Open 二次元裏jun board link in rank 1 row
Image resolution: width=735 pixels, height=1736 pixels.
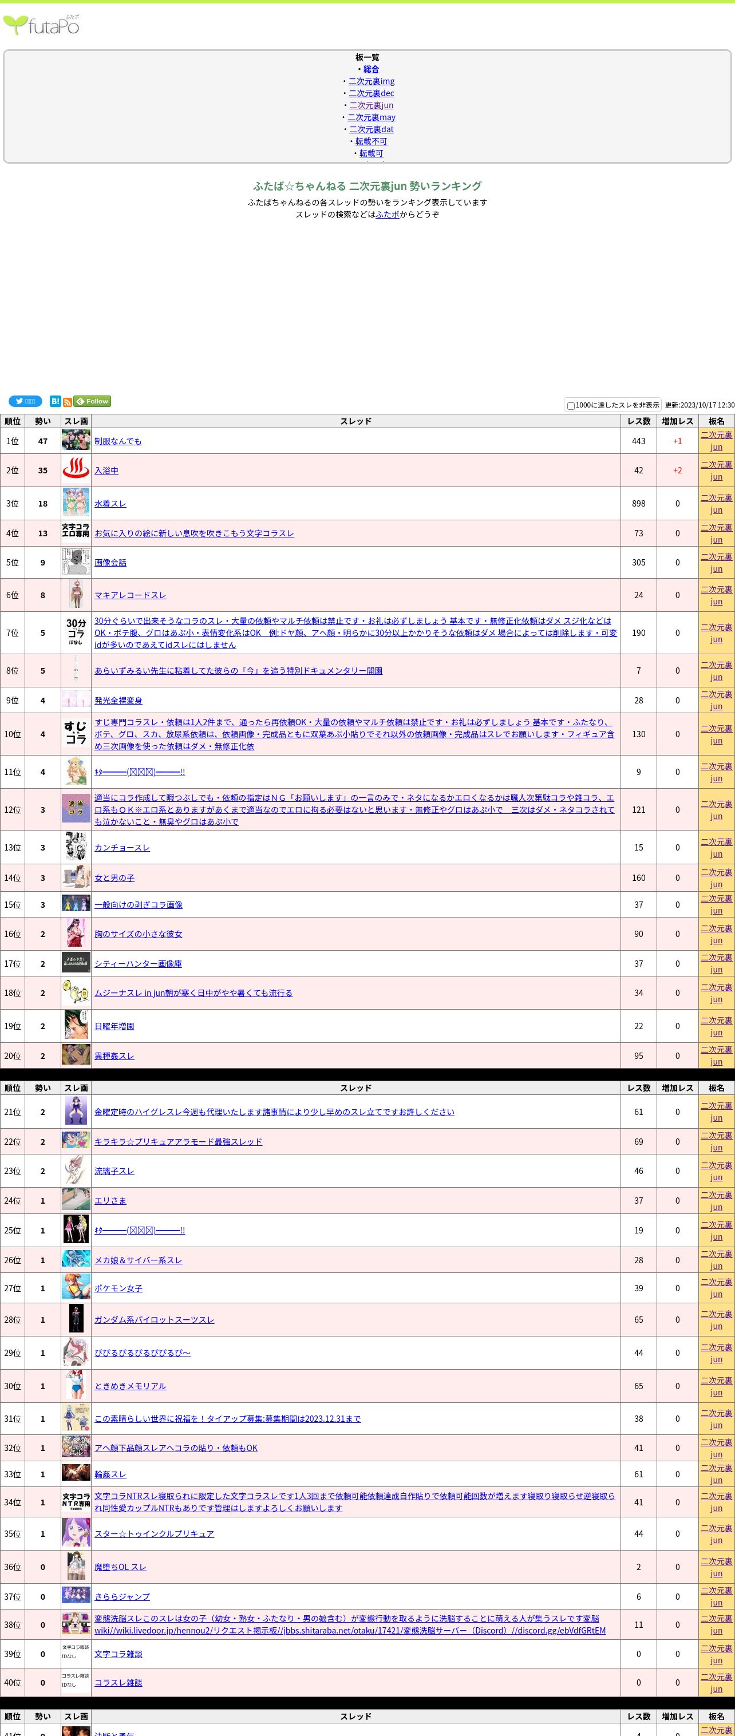[716, 441]
